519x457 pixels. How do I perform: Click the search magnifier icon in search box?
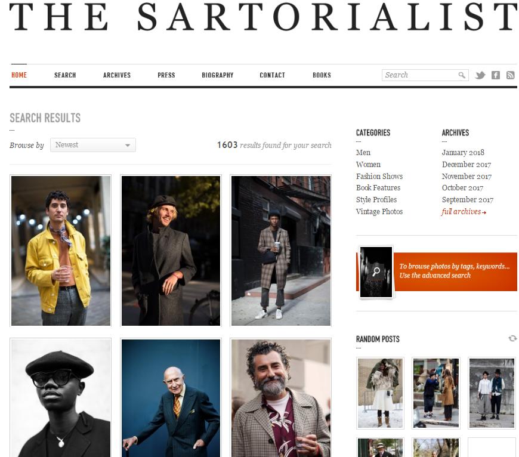coord(461,75)
